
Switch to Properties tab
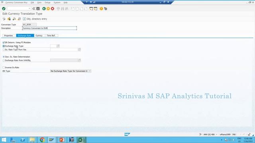8,35
